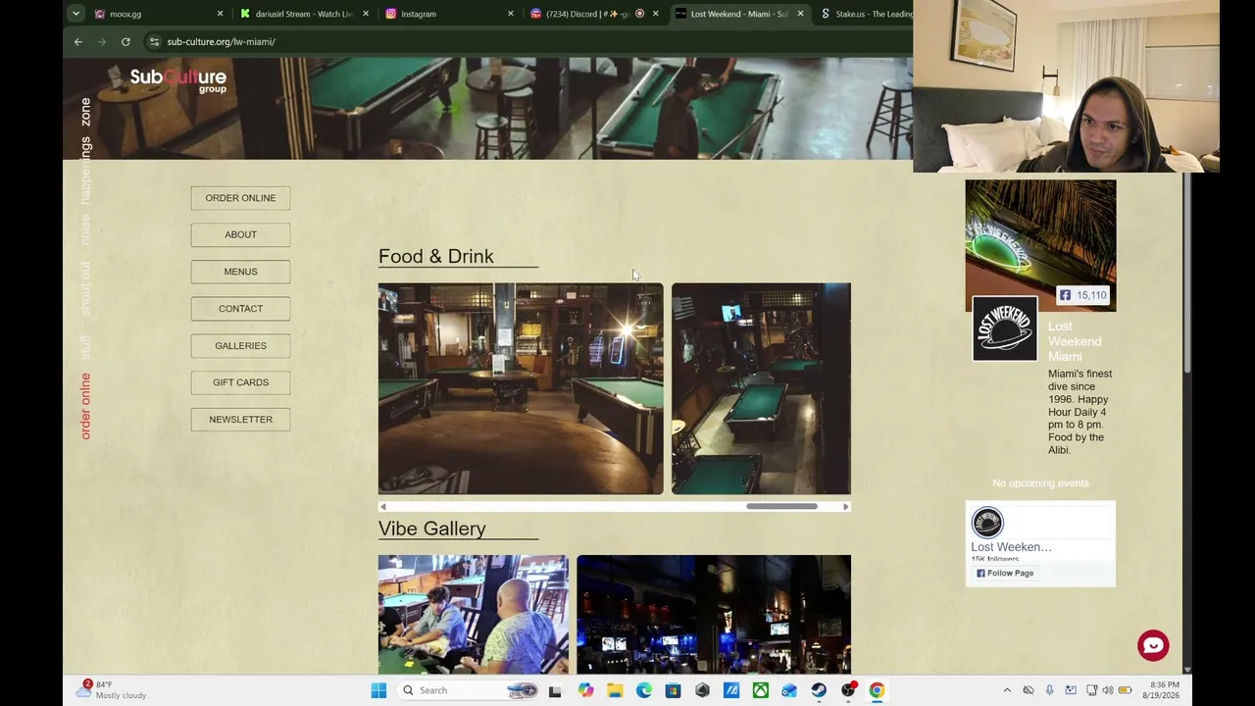Click the Lost Weekend round logo avatar
The width and height of the screenshot is (1255, 706).
[1005, 328]
